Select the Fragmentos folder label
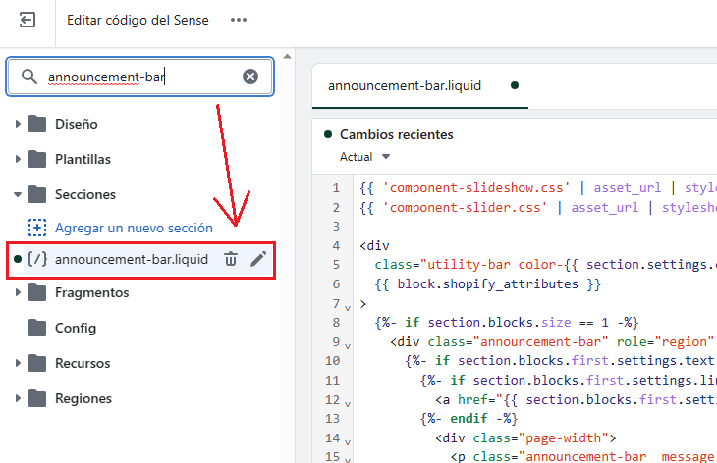 (92, 292)
